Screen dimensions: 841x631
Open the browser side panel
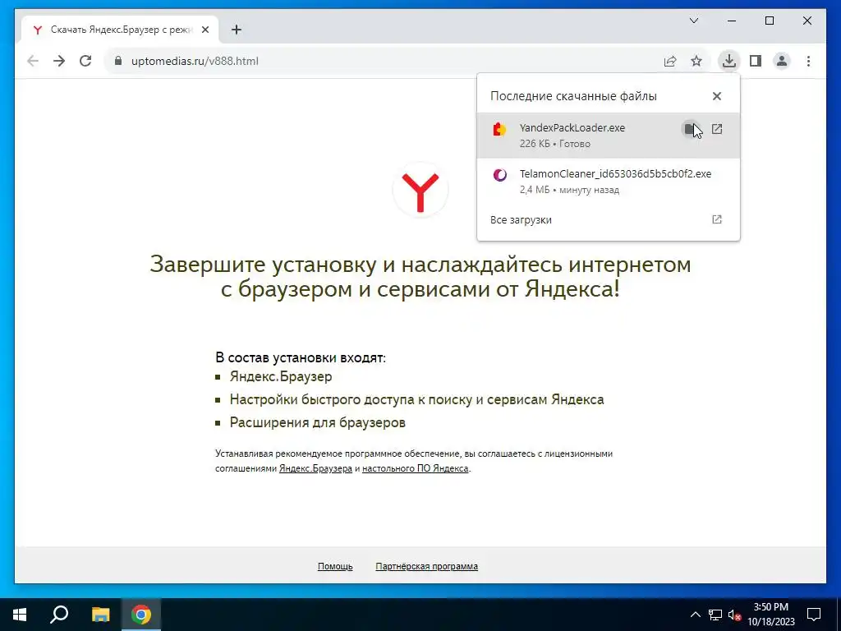[x=756, y=61]
